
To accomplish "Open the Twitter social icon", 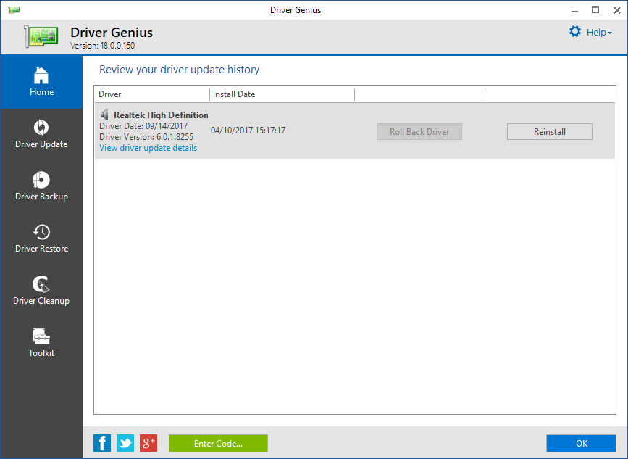I will [x=125, y=443].
